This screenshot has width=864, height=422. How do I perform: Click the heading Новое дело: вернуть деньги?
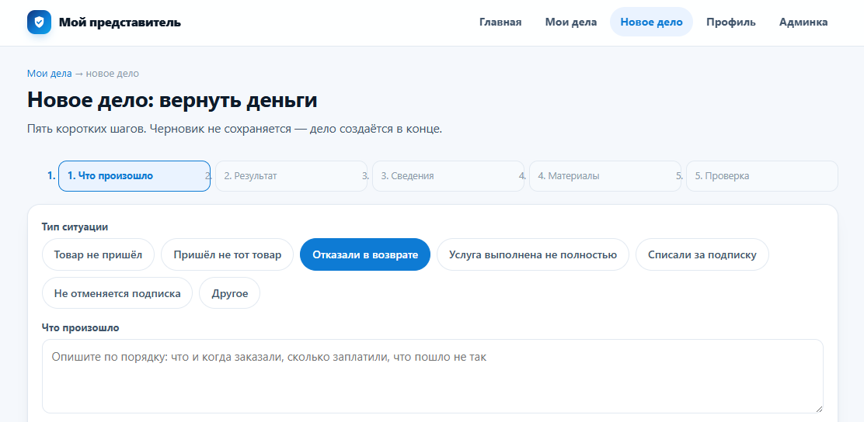pyautogui.click(x=172, y=101)
